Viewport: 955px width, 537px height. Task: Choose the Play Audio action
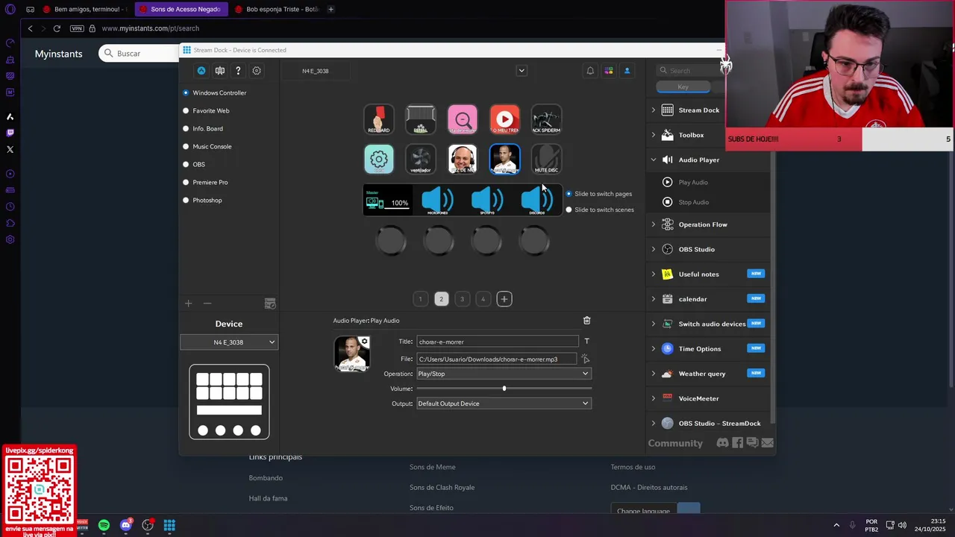point(693,182)
